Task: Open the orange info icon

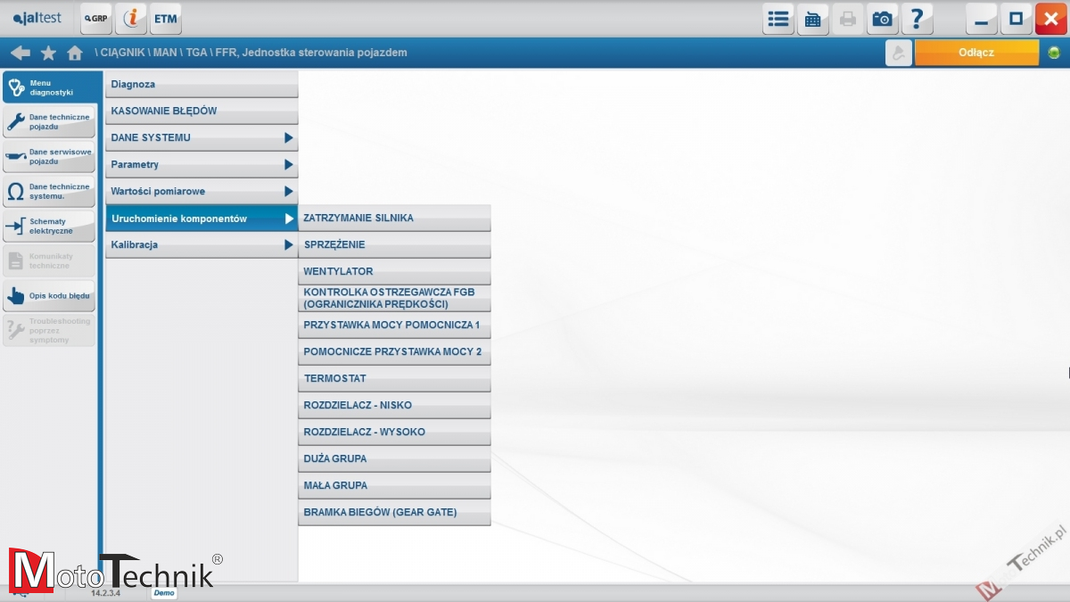Action: coord(131,19)
